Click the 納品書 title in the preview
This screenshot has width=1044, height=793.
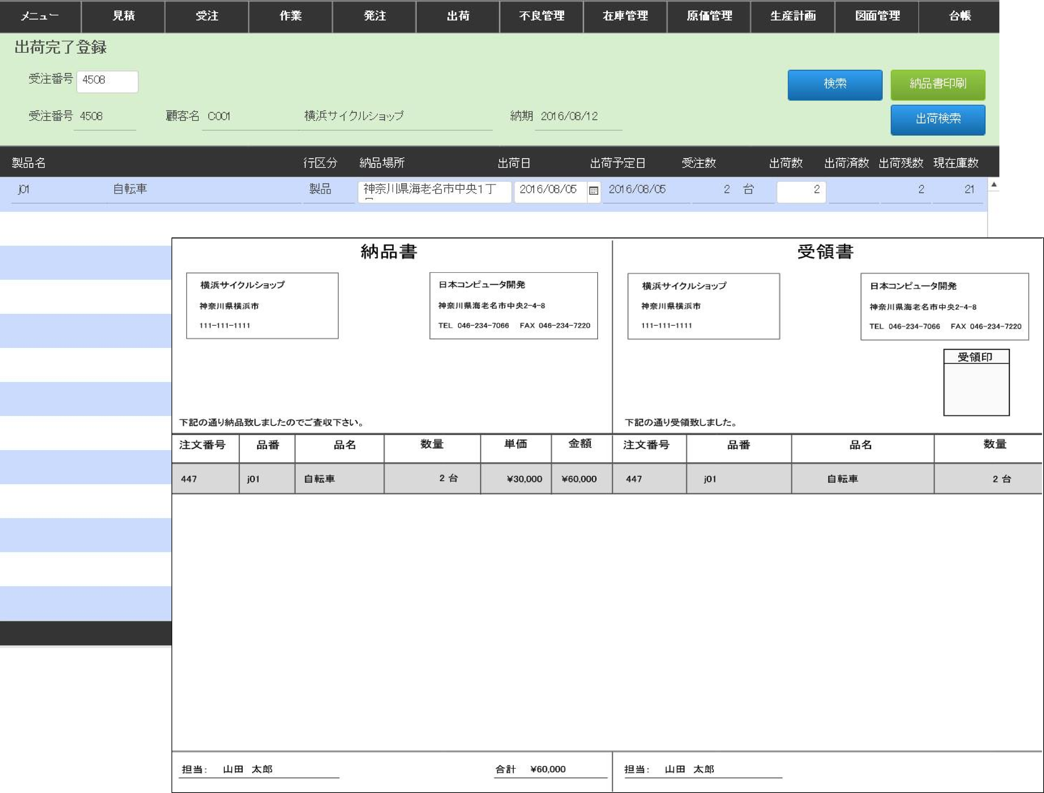tap(389, 252)
